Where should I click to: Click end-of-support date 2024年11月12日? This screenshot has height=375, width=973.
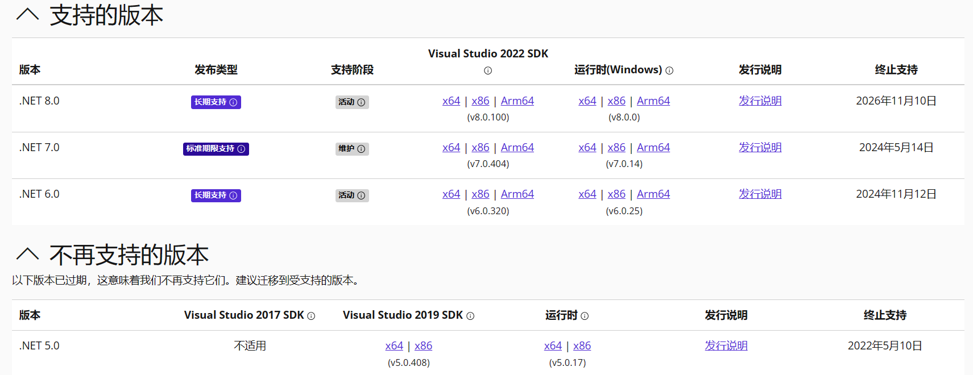(x=896, y=194)
